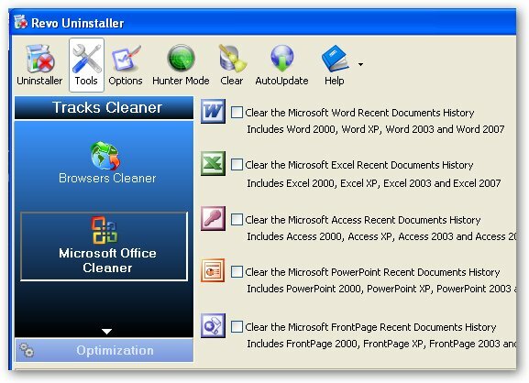Open the Uninstaller toolbar button

click(x=39, y=65)
